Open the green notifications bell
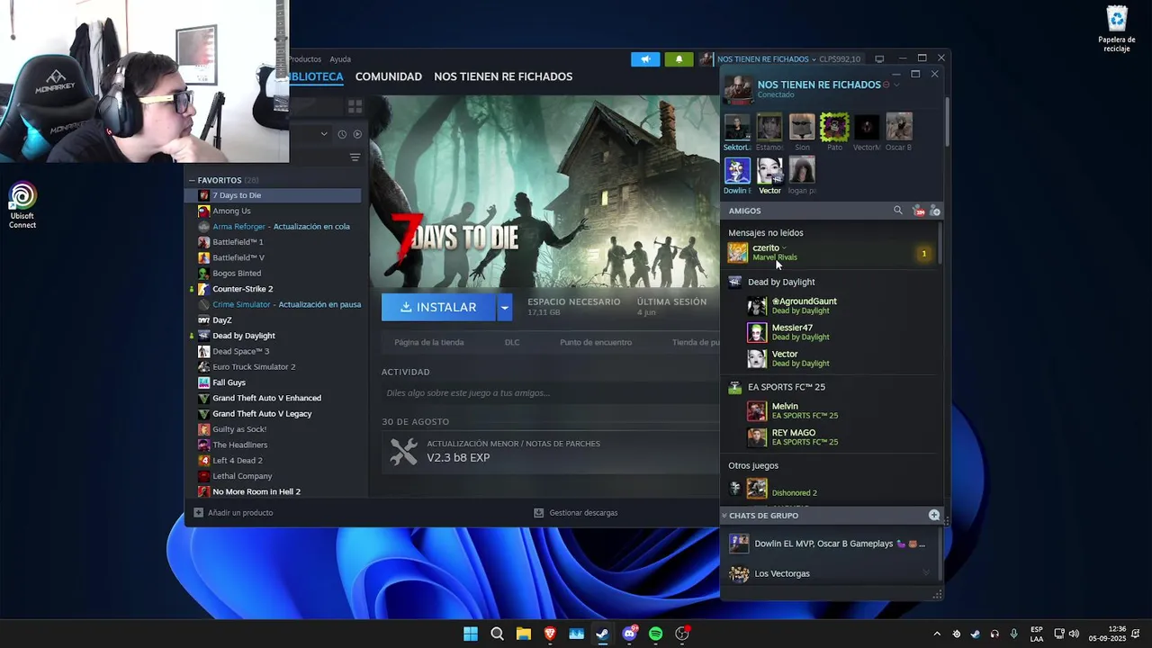 click(x=679, y=59)
